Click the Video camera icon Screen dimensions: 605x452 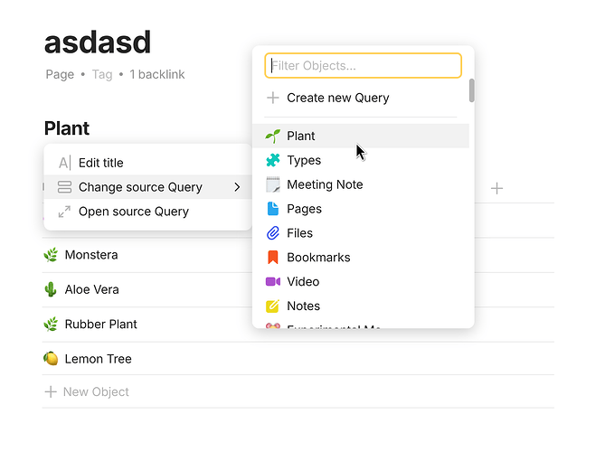click(273, 281)
